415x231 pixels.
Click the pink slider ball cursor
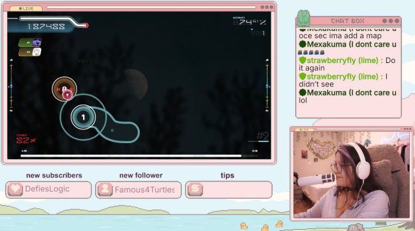[68, 94]
